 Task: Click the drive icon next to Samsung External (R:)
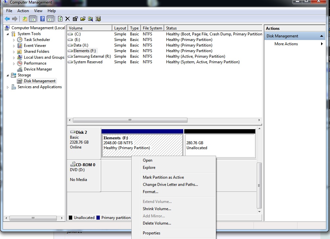pos(70,56)
